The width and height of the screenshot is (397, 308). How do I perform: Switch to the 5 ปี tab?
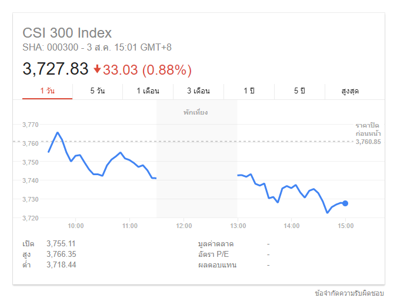[x=299, y=91]
